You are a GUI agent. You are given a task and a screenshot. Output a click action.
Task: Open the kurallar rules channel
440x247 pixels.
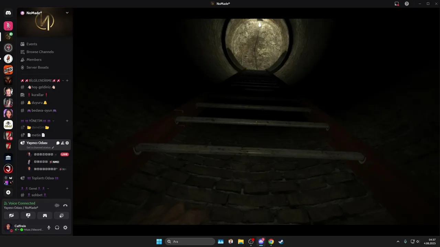[x=45, y=95]
